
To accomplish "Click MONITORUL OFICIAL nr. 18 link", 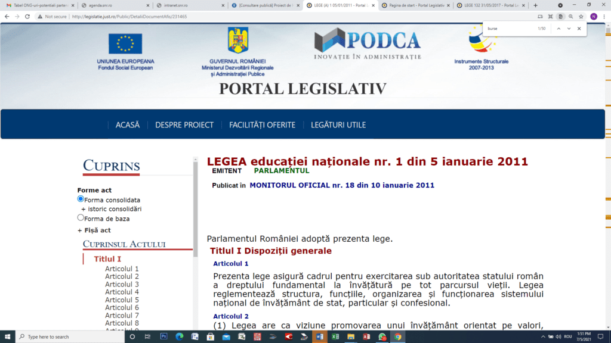I will point(342,186).
